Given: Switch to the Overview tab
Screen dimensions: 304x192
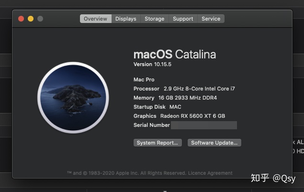Looking at the screenshot, I should [x=96, y=19].
